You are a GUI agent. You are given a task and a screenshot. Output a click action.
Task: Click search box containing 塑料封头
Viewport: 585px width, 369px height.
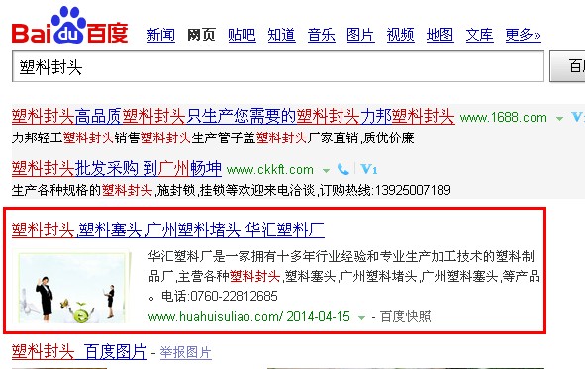point(278,66)
